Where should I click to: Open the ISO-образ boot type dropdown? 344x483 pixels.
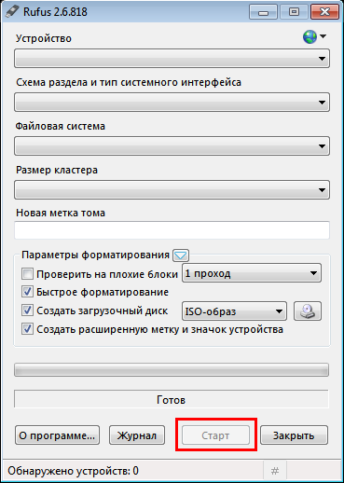(x=234, y=311)
